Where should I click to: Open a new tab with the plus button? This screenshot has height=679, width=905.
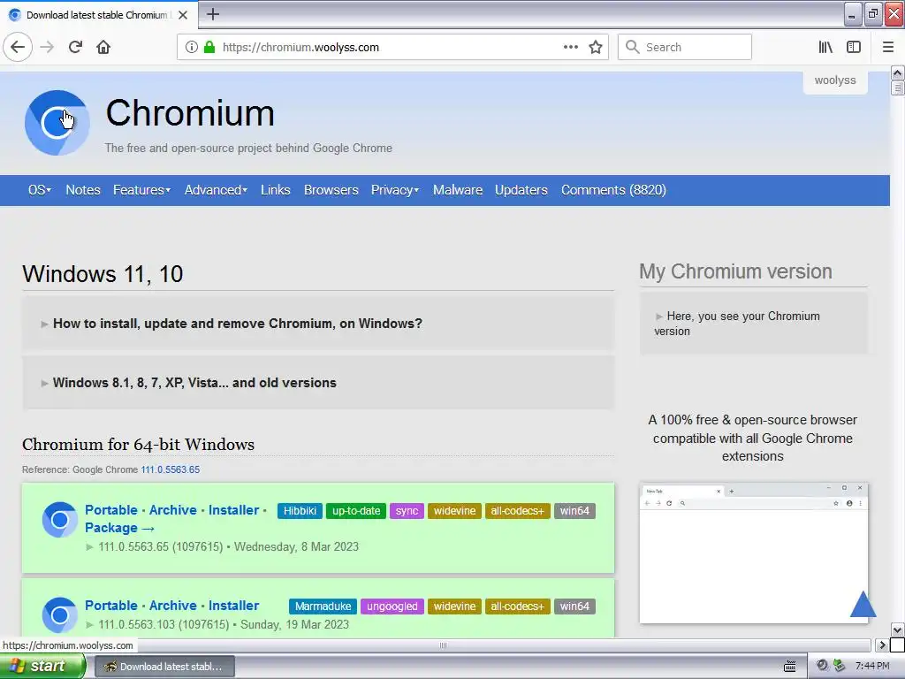pos(213,14)
